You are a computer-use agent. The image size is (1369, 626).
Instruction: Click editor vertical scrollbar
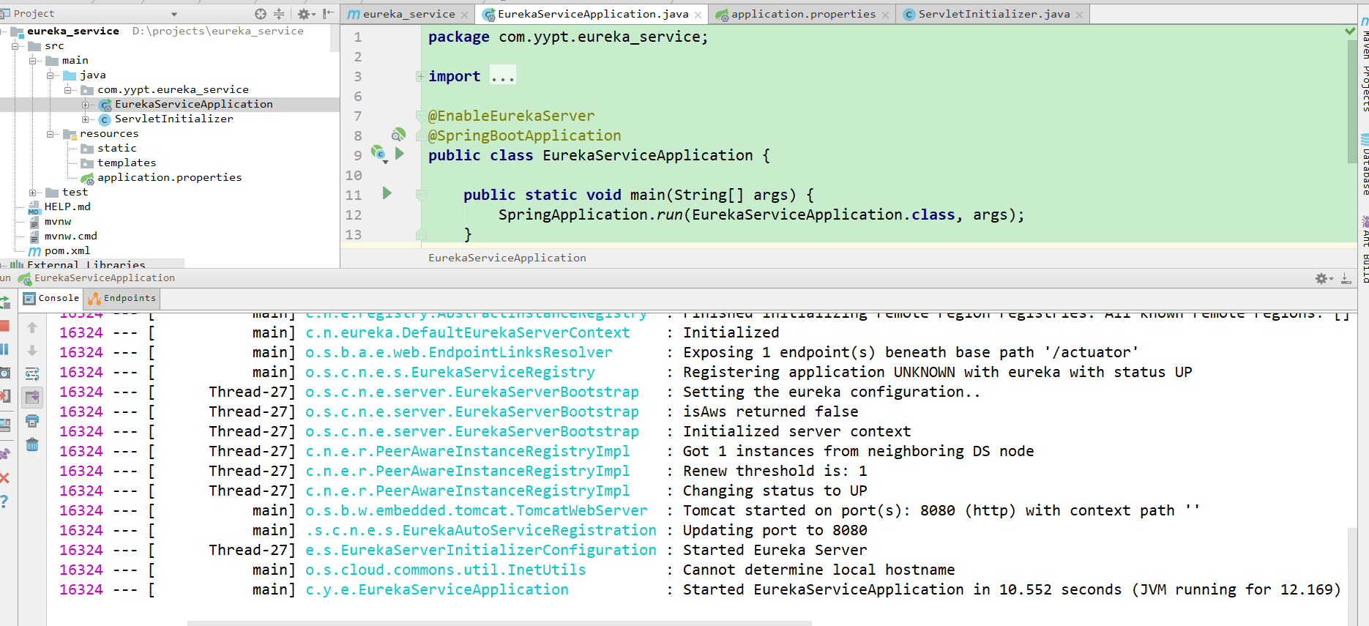pyautogui.click(x=1351, y=103)
